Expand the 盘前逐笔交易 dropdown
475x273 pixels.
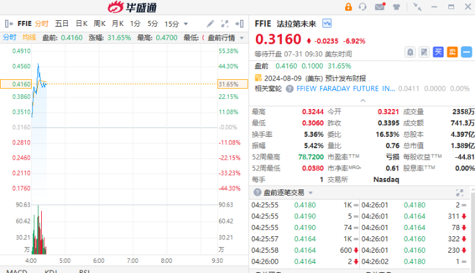(x=309, y=193)
